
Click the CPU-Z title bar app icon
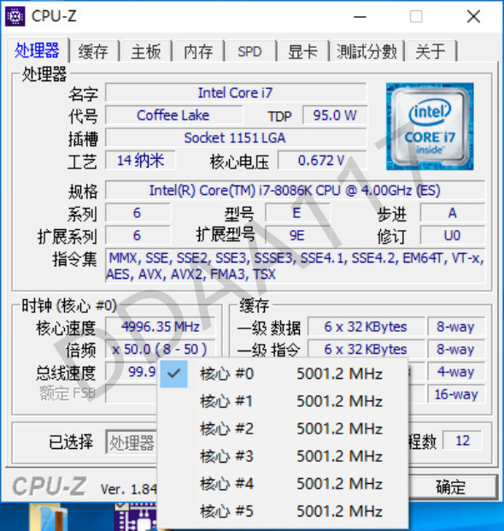tap(15, 16)
